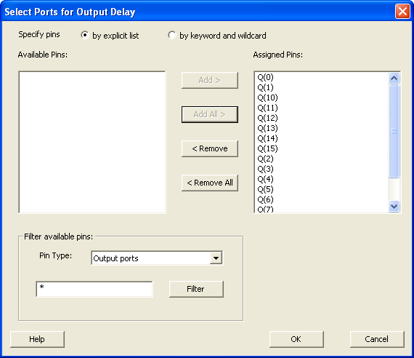Confirm selection with OK
The height and width of the screenshot is (358, 414).
coord(296,339)
